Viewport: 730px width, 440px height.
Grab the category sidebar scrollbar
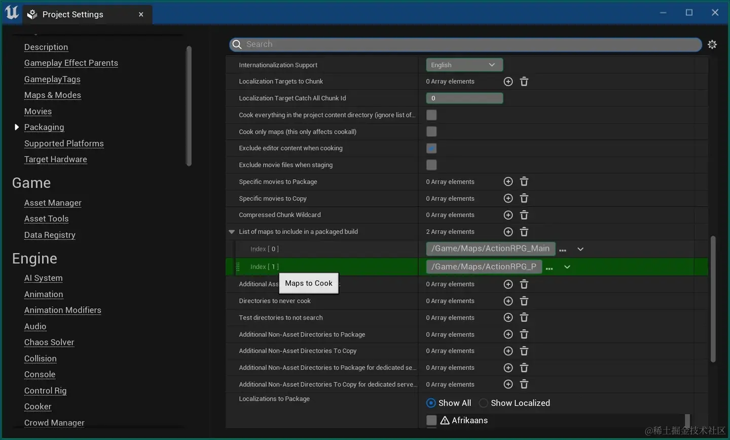click(189, 106)
